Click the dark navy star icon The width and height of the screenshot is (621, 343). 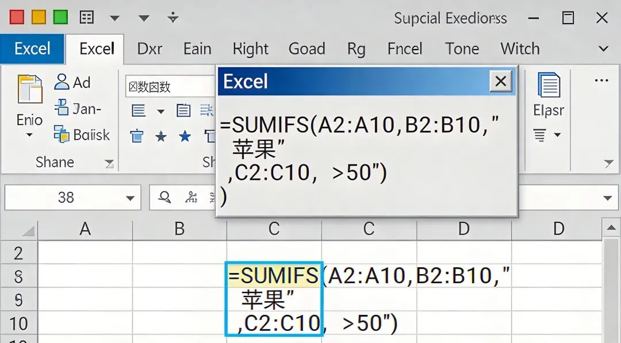(x=161, y=137)
